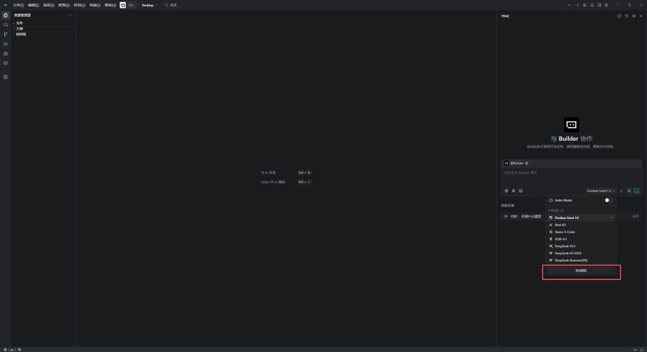Image resolution: width=647 pixels, height=352 pixels.
Task: Click the @ mention agent icon
Action: (506, 191)
